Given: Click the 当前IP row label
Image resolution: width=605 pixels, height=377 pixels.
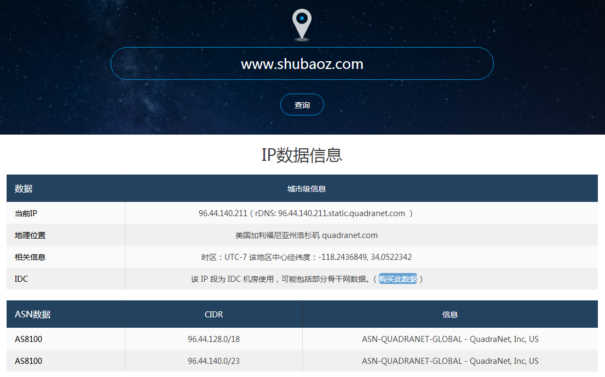Looking at the screenshot, I should (x=26, y=213).
